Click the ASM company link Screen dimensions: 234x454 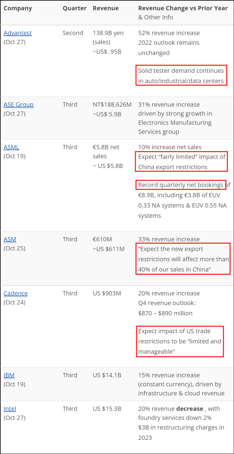[x=10, y=239]
